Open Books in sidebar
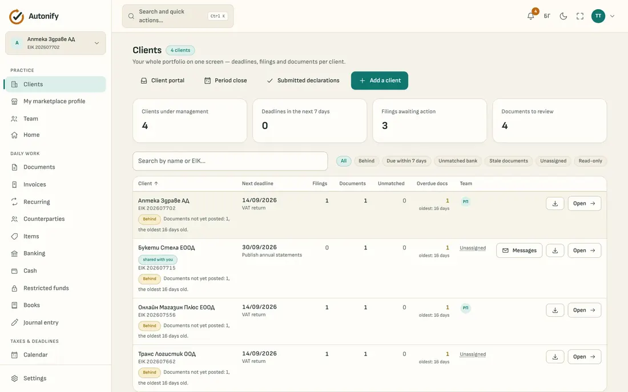The width and height of the screenshot is (628, 392). [x=56, y=305]
